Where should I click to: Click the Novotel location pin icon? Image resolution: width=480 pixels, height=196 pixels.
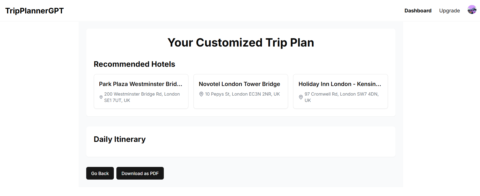click(201, 94)
